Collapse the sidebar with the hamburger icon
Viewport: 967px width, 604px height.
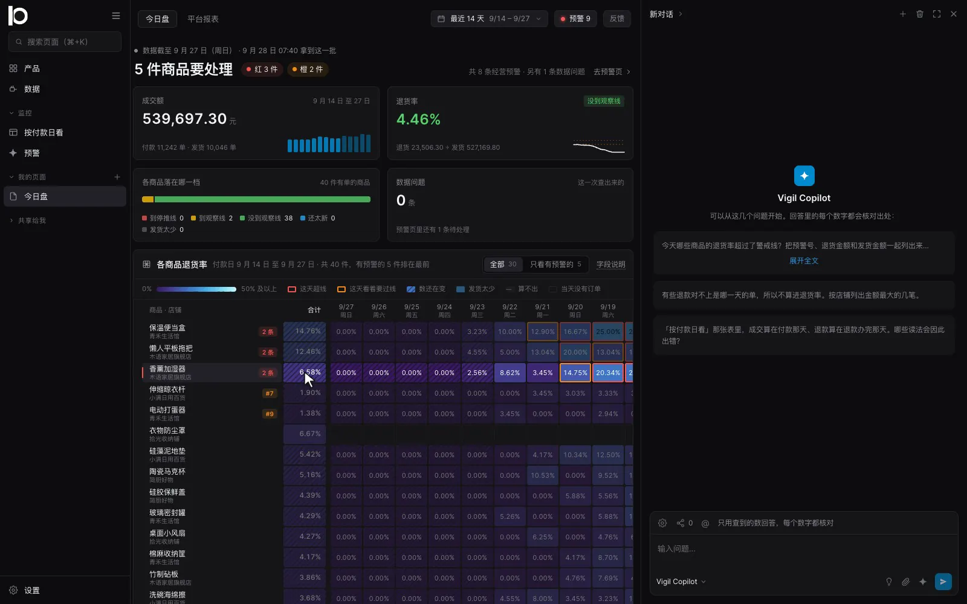click(x=116, y=16)
